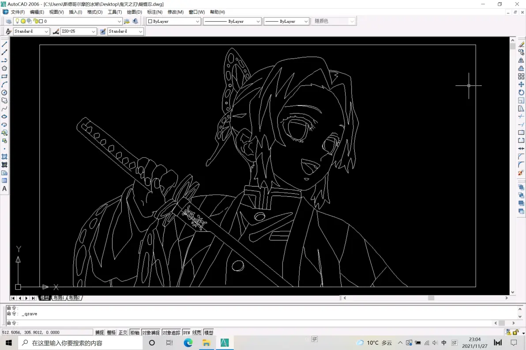Open the Standard text style dropdown
This screenshot has width=526, height=350.
click(46, 31)
